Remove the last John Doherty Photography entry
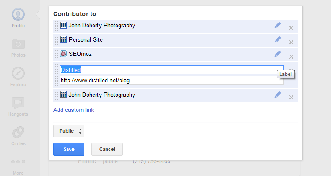This screenshot has height=176, width=331. 291,98
